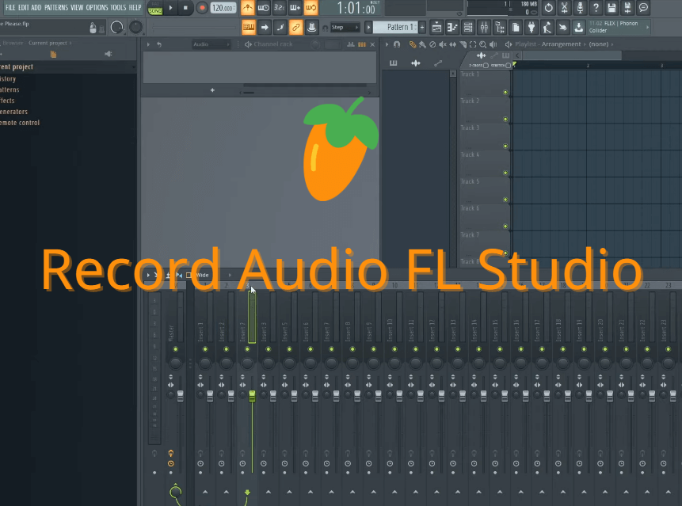The width and height of the screenshot is (682, 506).
Task: Open the scissors audio editor icon
Action: (x=564, y=7)
